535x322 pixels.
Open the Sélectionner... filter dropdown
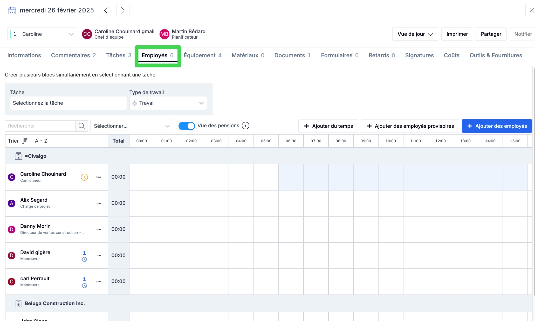(132, 126)
